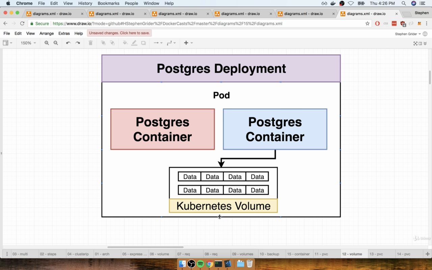Click the language globe icon
This screenshot has width=432, height=270.
point(425,34)
